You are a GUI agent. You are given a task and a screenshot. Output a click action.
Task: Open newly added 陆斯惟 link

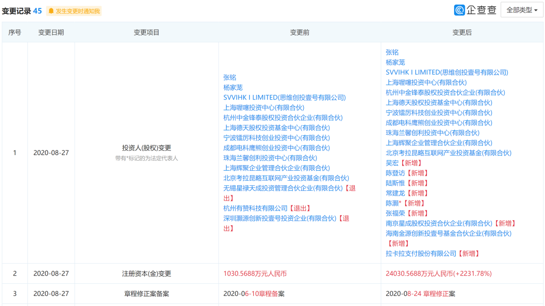point(395,183)
